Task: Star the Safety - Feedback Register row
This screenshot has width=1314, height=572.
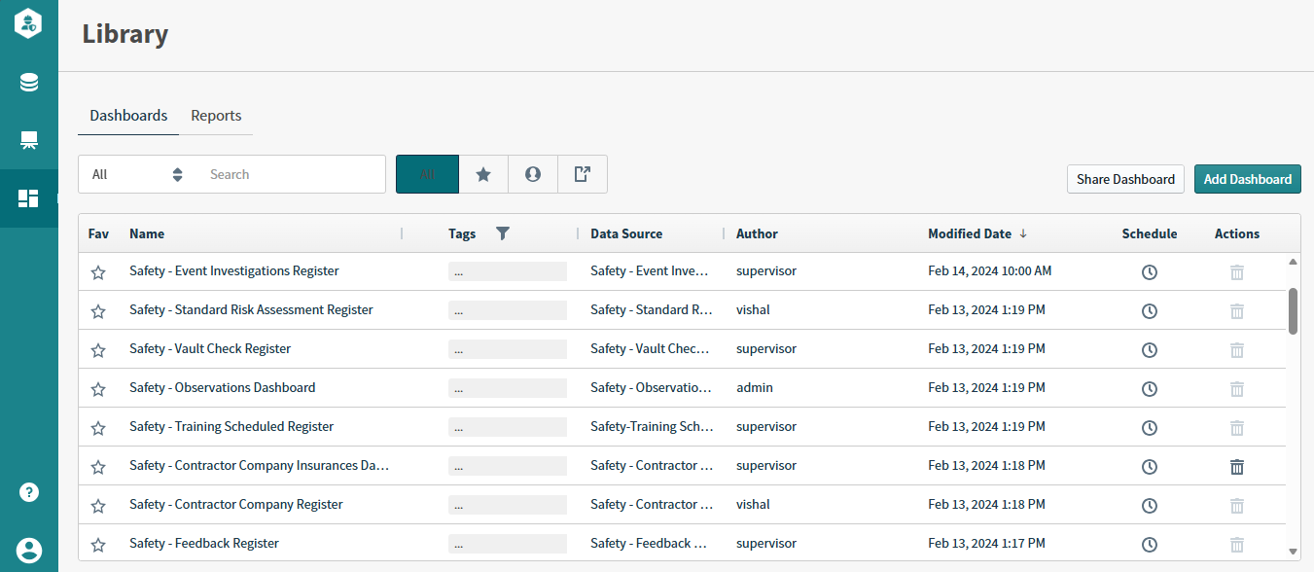Action: click(98, 545)
